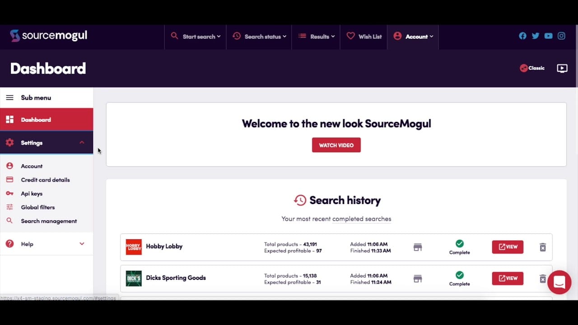Open Account settings link
Image resolution: width=578 pixels, height=325 pixels.
(32, 166)
